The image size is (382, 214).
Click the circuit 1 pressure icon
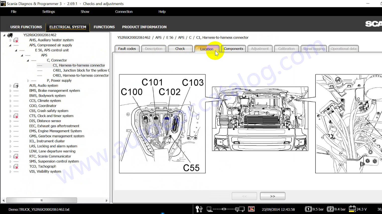(x=308, y=209)
